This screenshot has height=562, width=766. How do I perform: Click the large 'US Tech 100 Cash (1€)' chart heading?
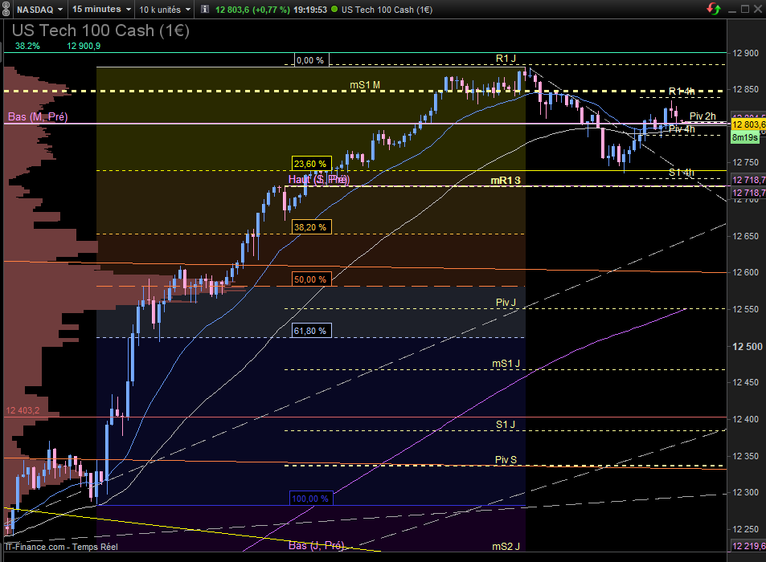click(100, 31)
